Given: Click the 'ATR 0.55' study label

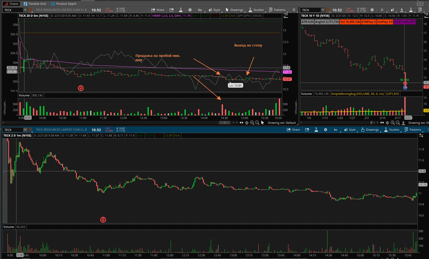Looking at the screenshot, I should 308,22.
